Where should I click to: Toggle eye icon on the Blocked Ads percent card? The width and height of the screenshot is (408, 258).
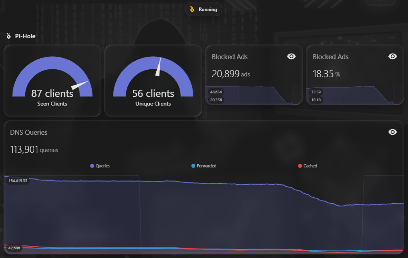tap(392, 56)
